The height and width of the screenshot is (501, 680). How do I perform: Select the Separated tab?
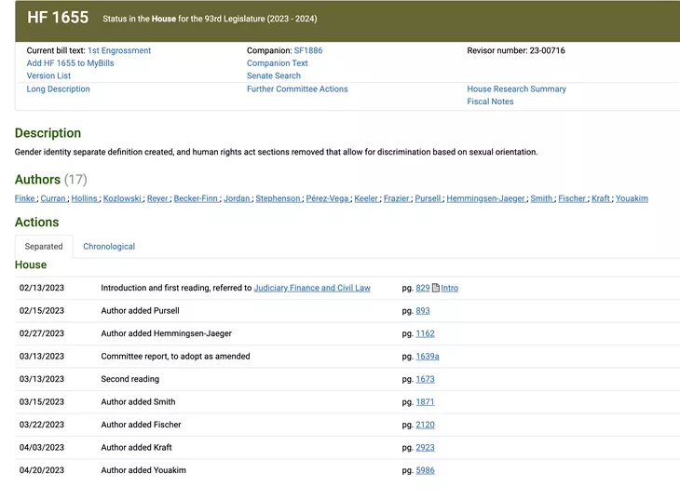point(44,246)
